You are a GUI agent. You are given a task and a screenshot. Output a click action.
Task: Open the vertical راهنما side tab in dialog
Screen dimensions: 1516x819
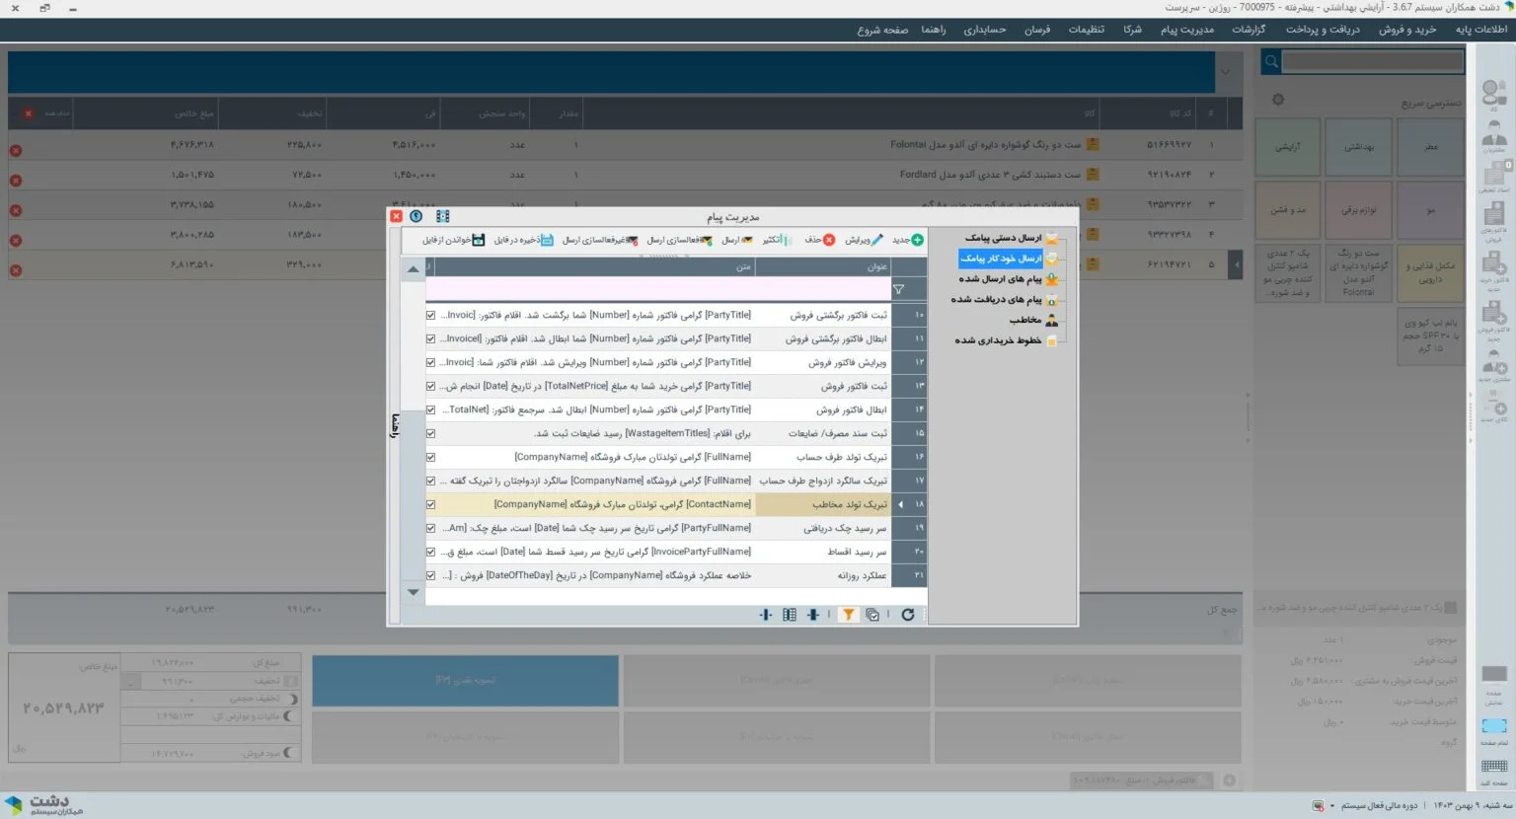click(395, 425)
